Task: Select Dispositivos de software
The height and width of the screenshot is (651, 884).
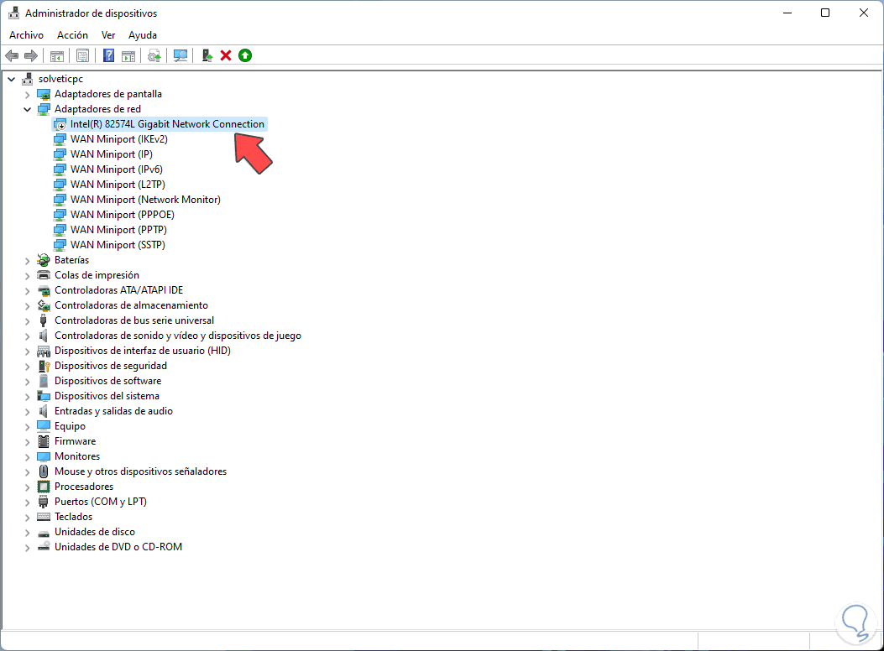Action: point(107,381)
